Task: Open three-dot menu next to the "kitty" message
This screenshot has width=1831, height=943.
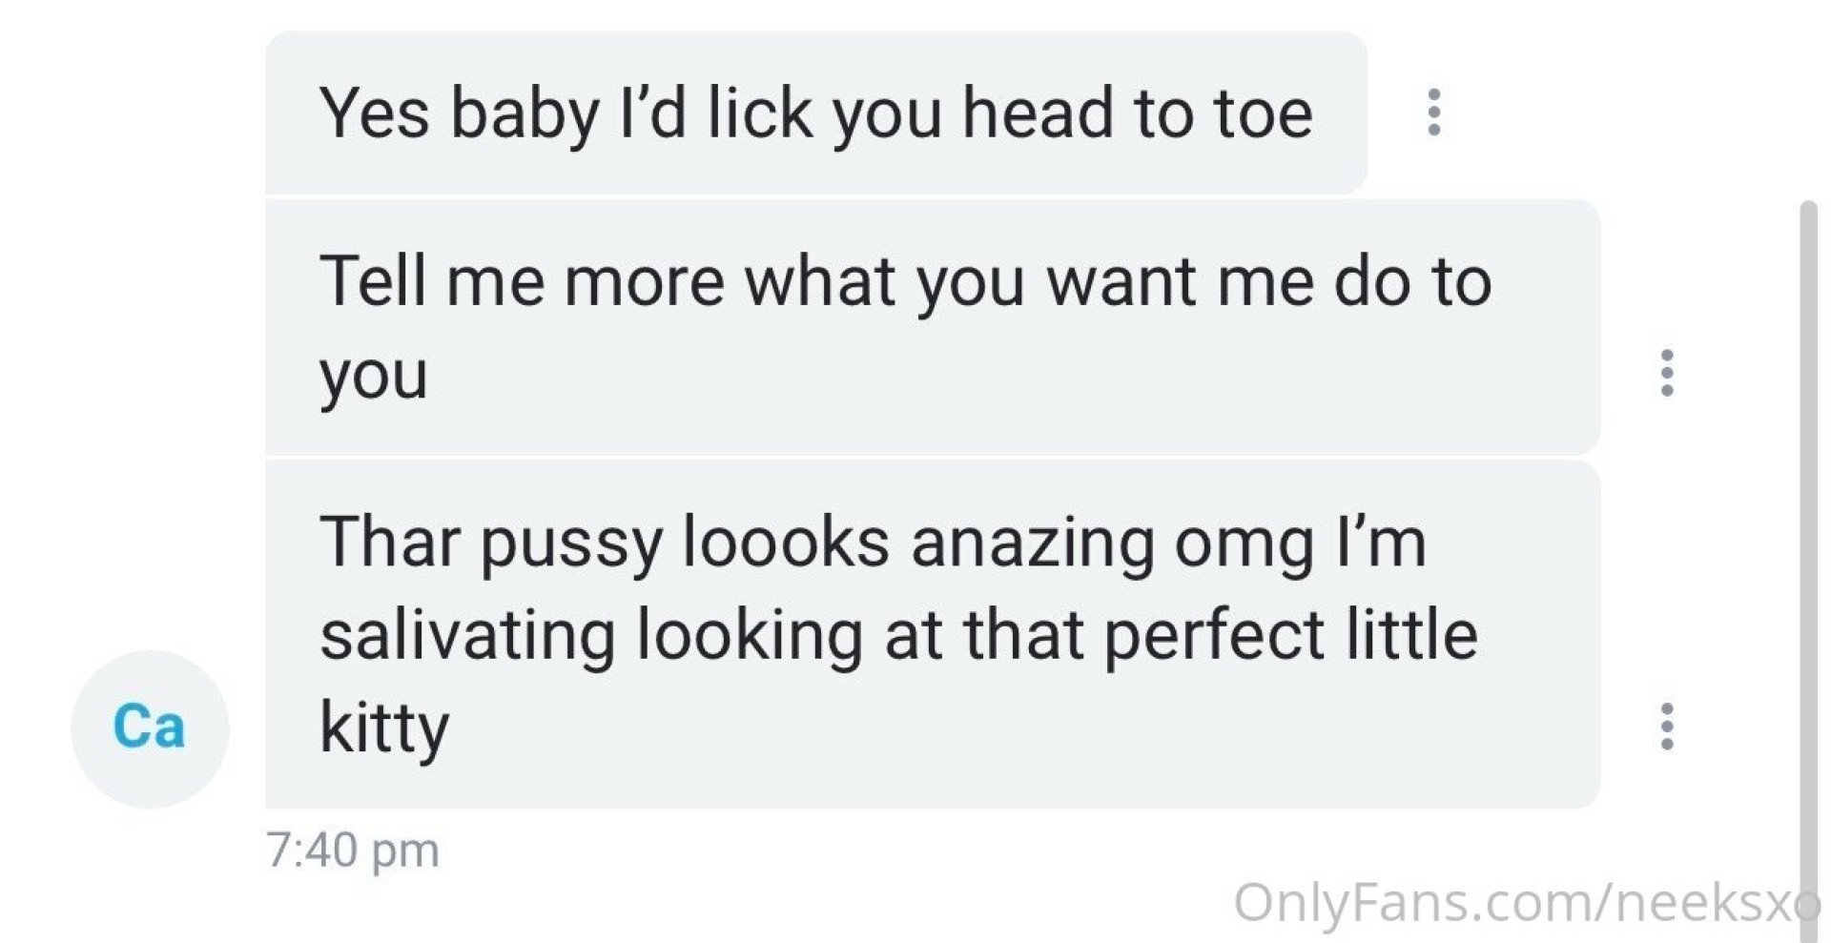Action: pyautogui.click(x=1667, y=727)
